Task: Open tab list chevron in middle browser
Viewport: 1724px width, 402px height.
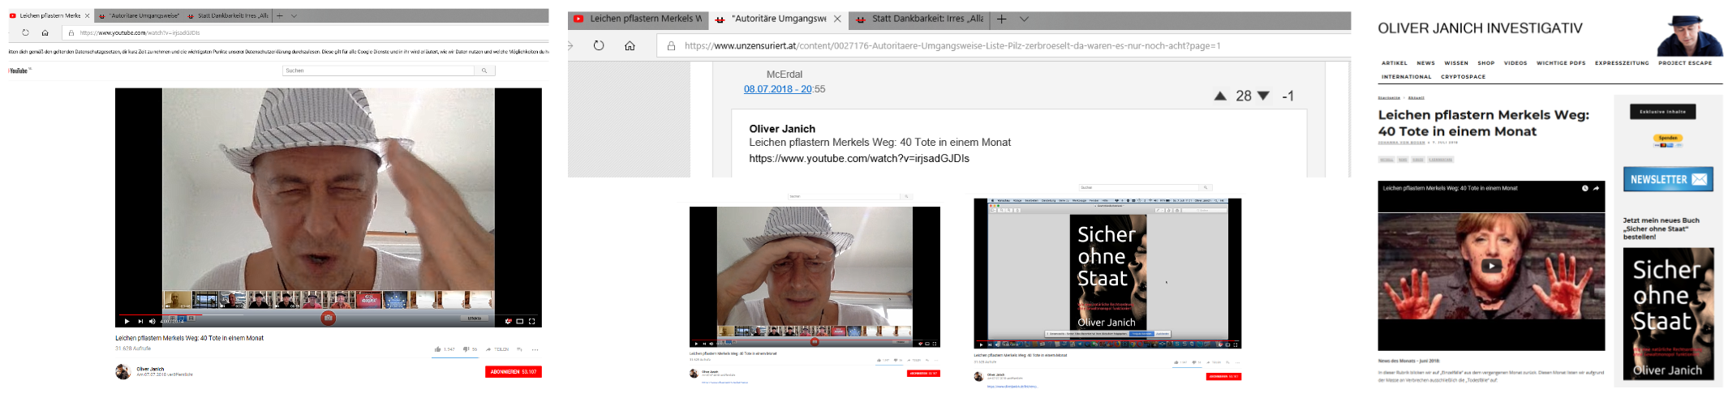Action: tap(1024, 19)
